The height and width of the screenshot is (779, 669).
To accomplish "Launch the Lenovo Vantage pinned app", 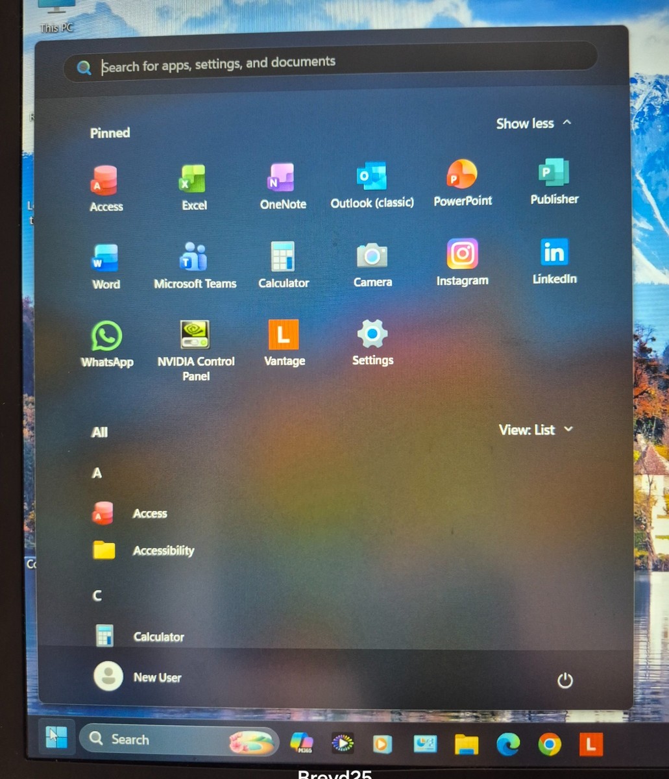I will point(284,343).
